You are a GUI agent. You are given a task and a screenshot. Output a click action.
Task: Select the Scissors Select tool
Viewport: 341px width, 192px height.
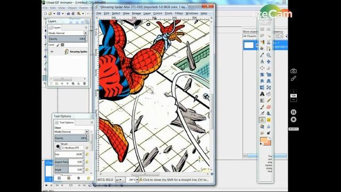pyautogui.click(x=269, y=42)
